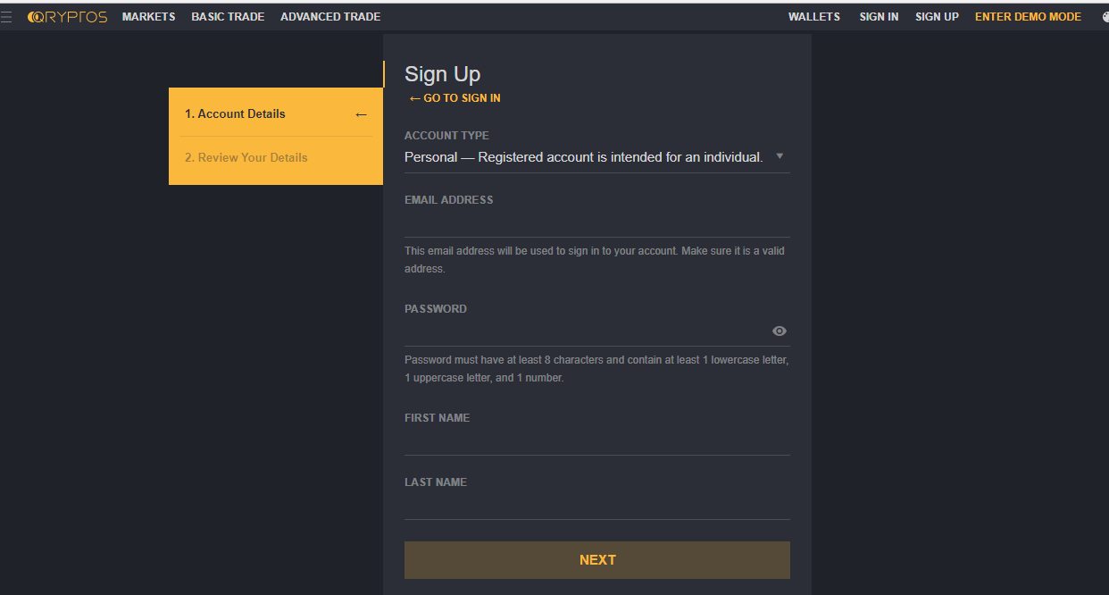Screen dimensions: 1109x595
Task: Open the Wallets page
Action: pos(813,17)
